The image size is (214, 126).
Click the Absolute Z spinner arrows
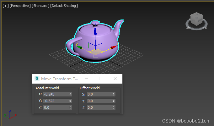click(70, 107)
